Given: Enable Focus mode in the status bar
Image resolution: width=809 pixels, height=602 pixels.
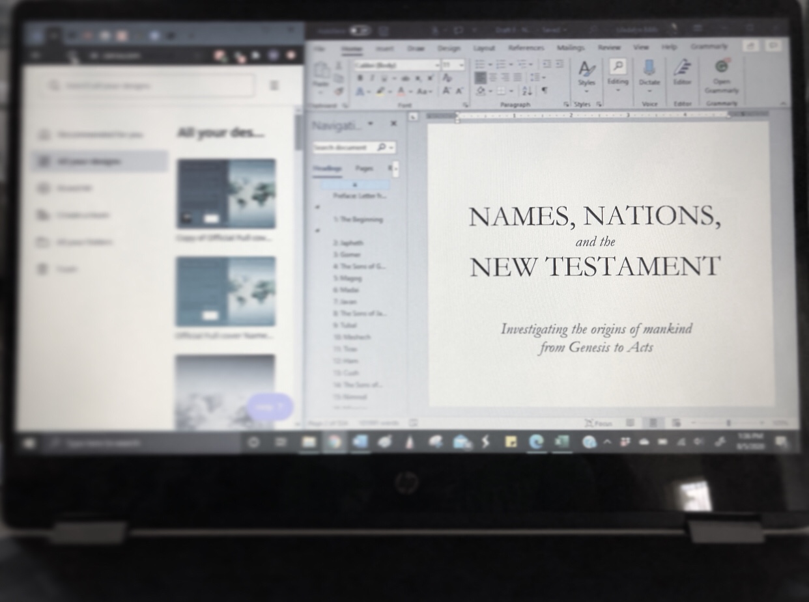Looking at the screenshot, I should (x=599, y=423).
